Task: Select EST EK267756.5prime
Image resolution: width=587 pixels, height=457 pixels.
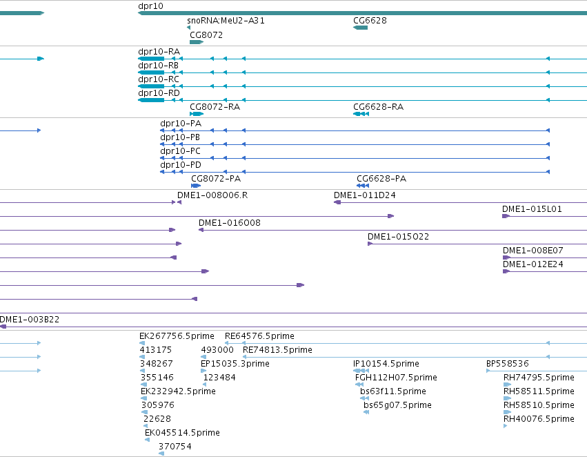Action: (177, 336)
